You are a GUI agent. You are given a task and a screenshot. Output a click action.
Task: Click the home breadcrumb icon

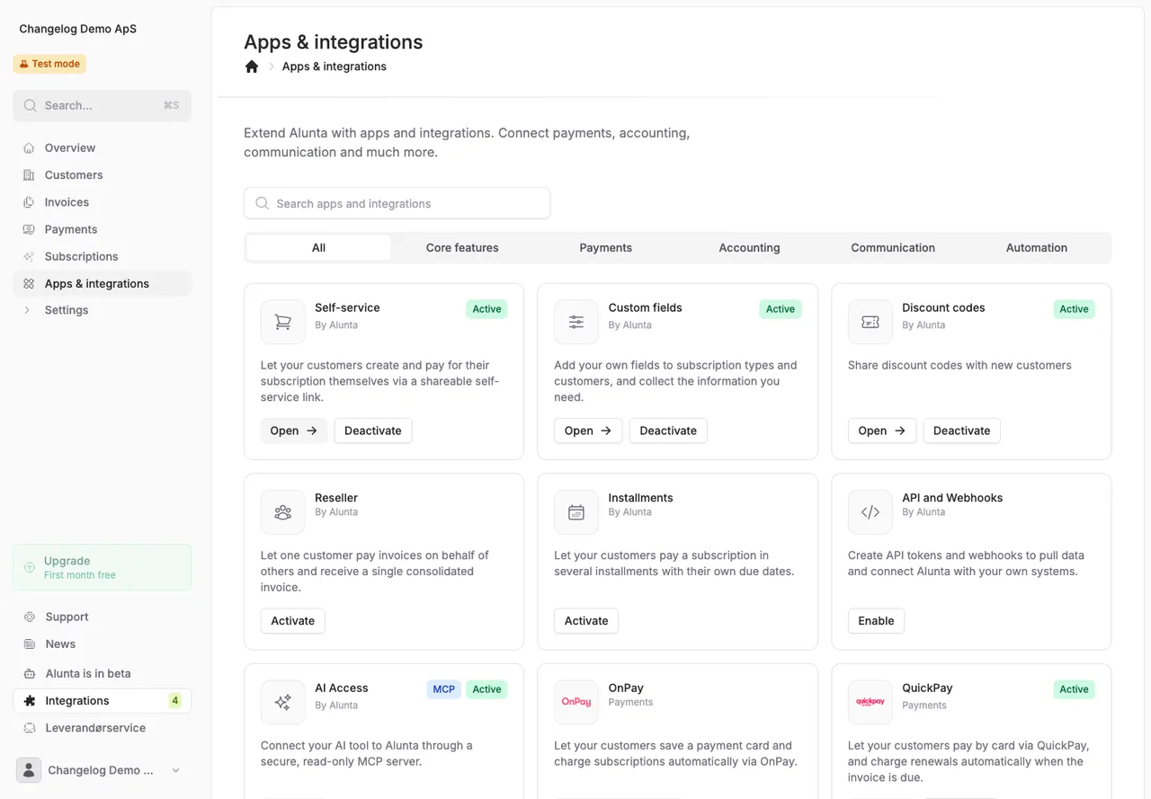(252, 67)
